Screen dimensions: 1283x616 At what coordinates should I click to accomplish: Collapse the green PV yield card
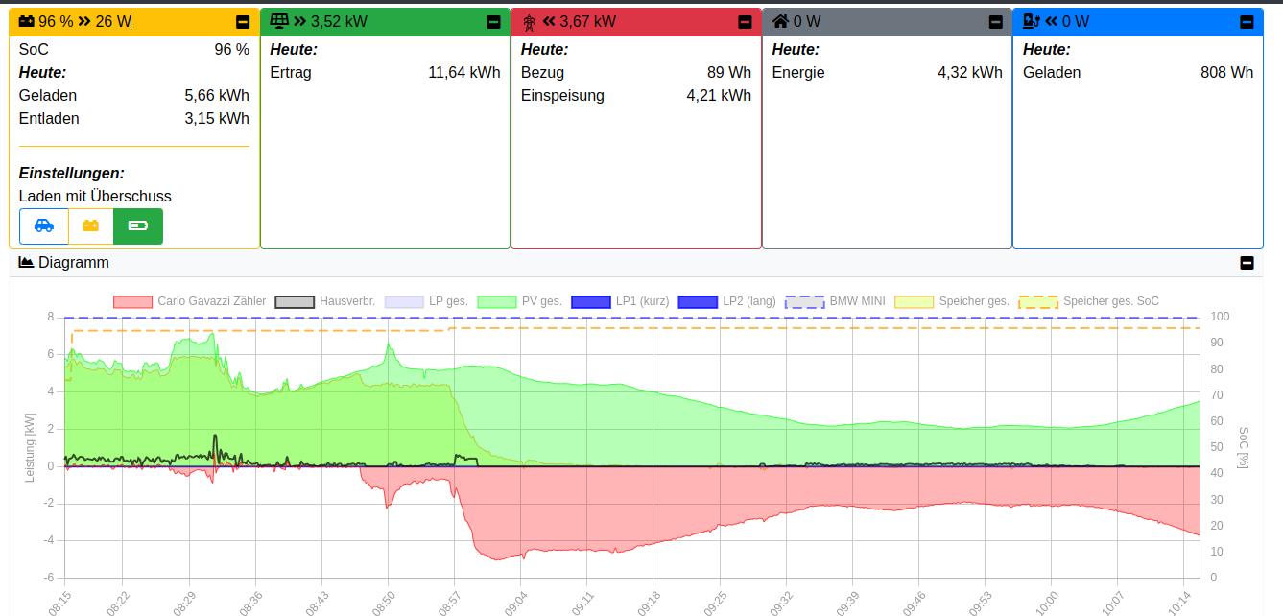(x=493, y=22)
